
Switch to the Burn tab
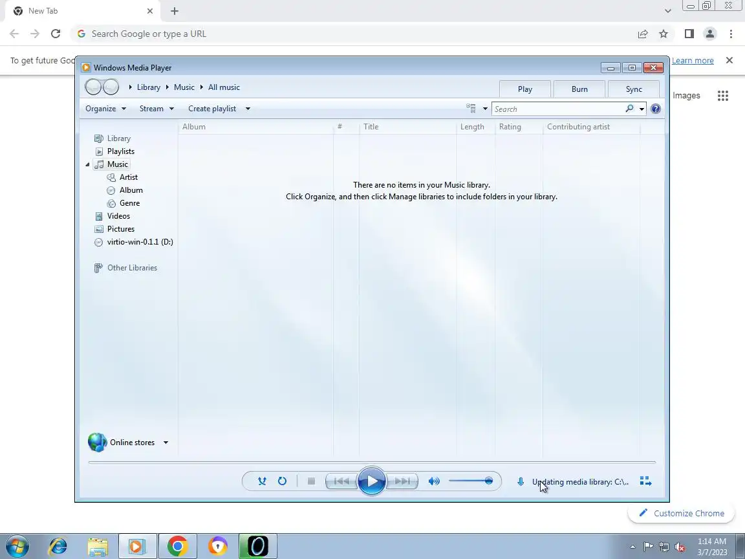[579, 89]
